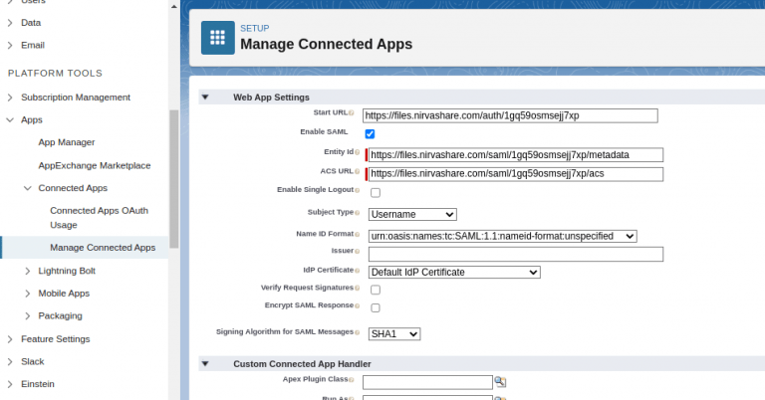Click help icon next to Issuer
The height and width of the screenshot is (400, 765).
(x=358, y=252)
